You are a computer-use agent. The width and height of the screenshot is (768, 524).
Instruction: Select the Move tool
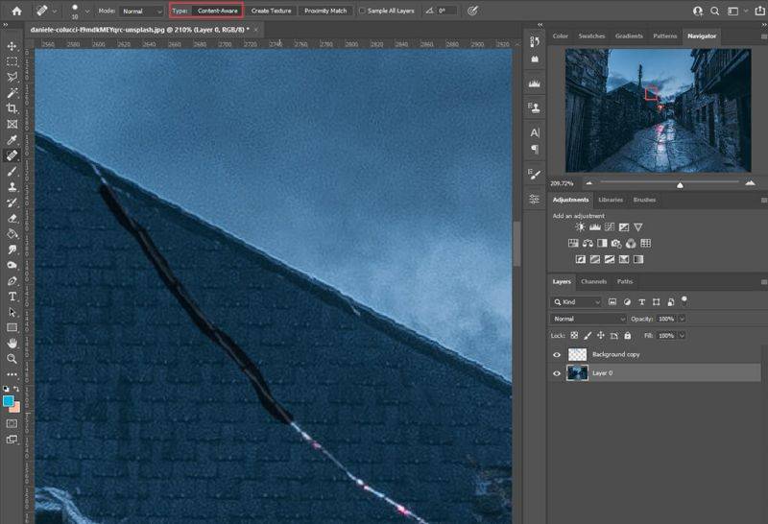[x=12, y=46]
